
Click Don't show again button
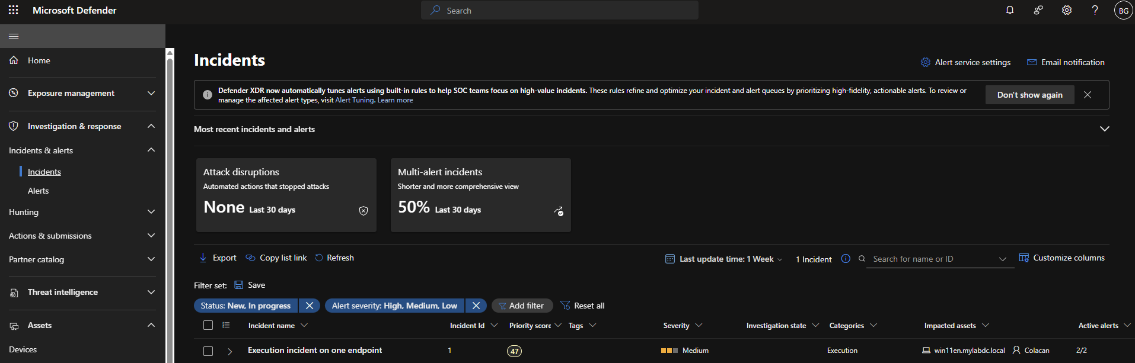1029,95
